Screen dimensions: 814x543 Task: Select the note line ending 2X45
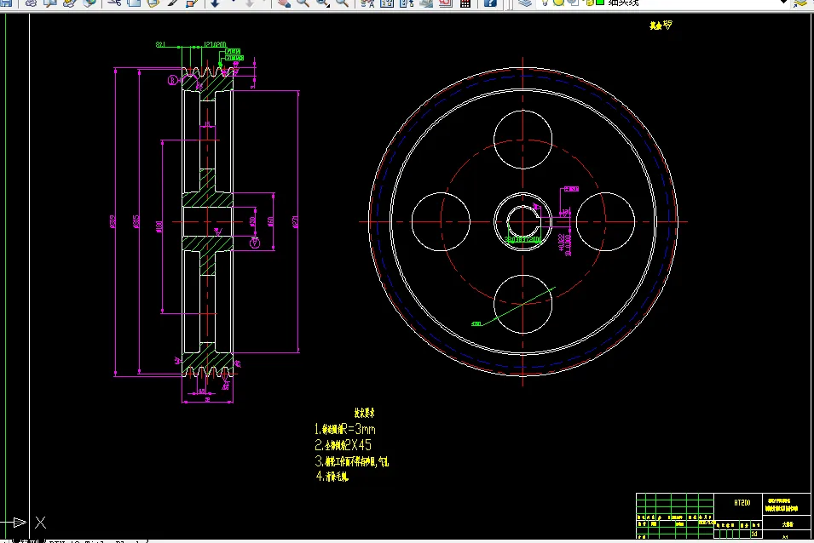(343, 445)
